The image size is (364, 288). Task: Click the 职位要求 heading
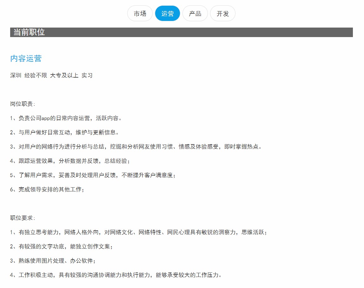click(x=23, y=218)
